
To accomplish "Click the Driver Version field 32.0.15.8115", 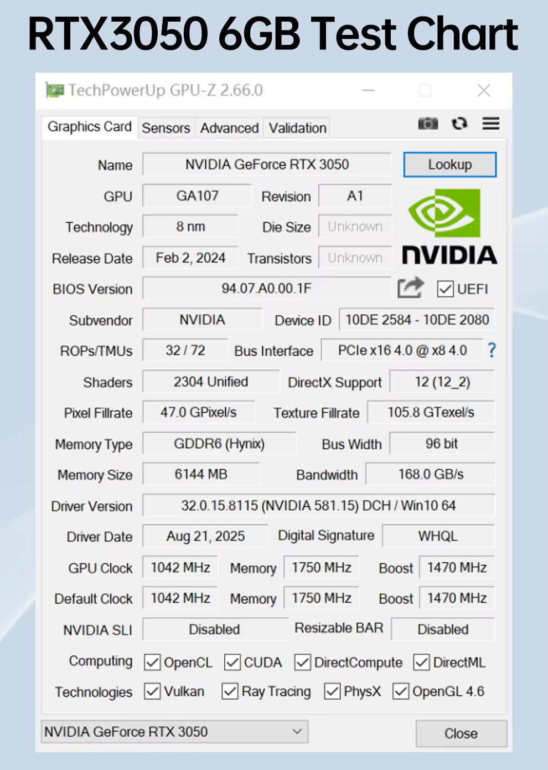I will coord(319,506).
